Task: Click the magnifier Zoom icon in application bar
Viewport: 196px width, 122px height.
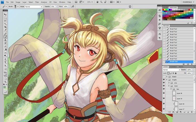Action: pos(101,2)
